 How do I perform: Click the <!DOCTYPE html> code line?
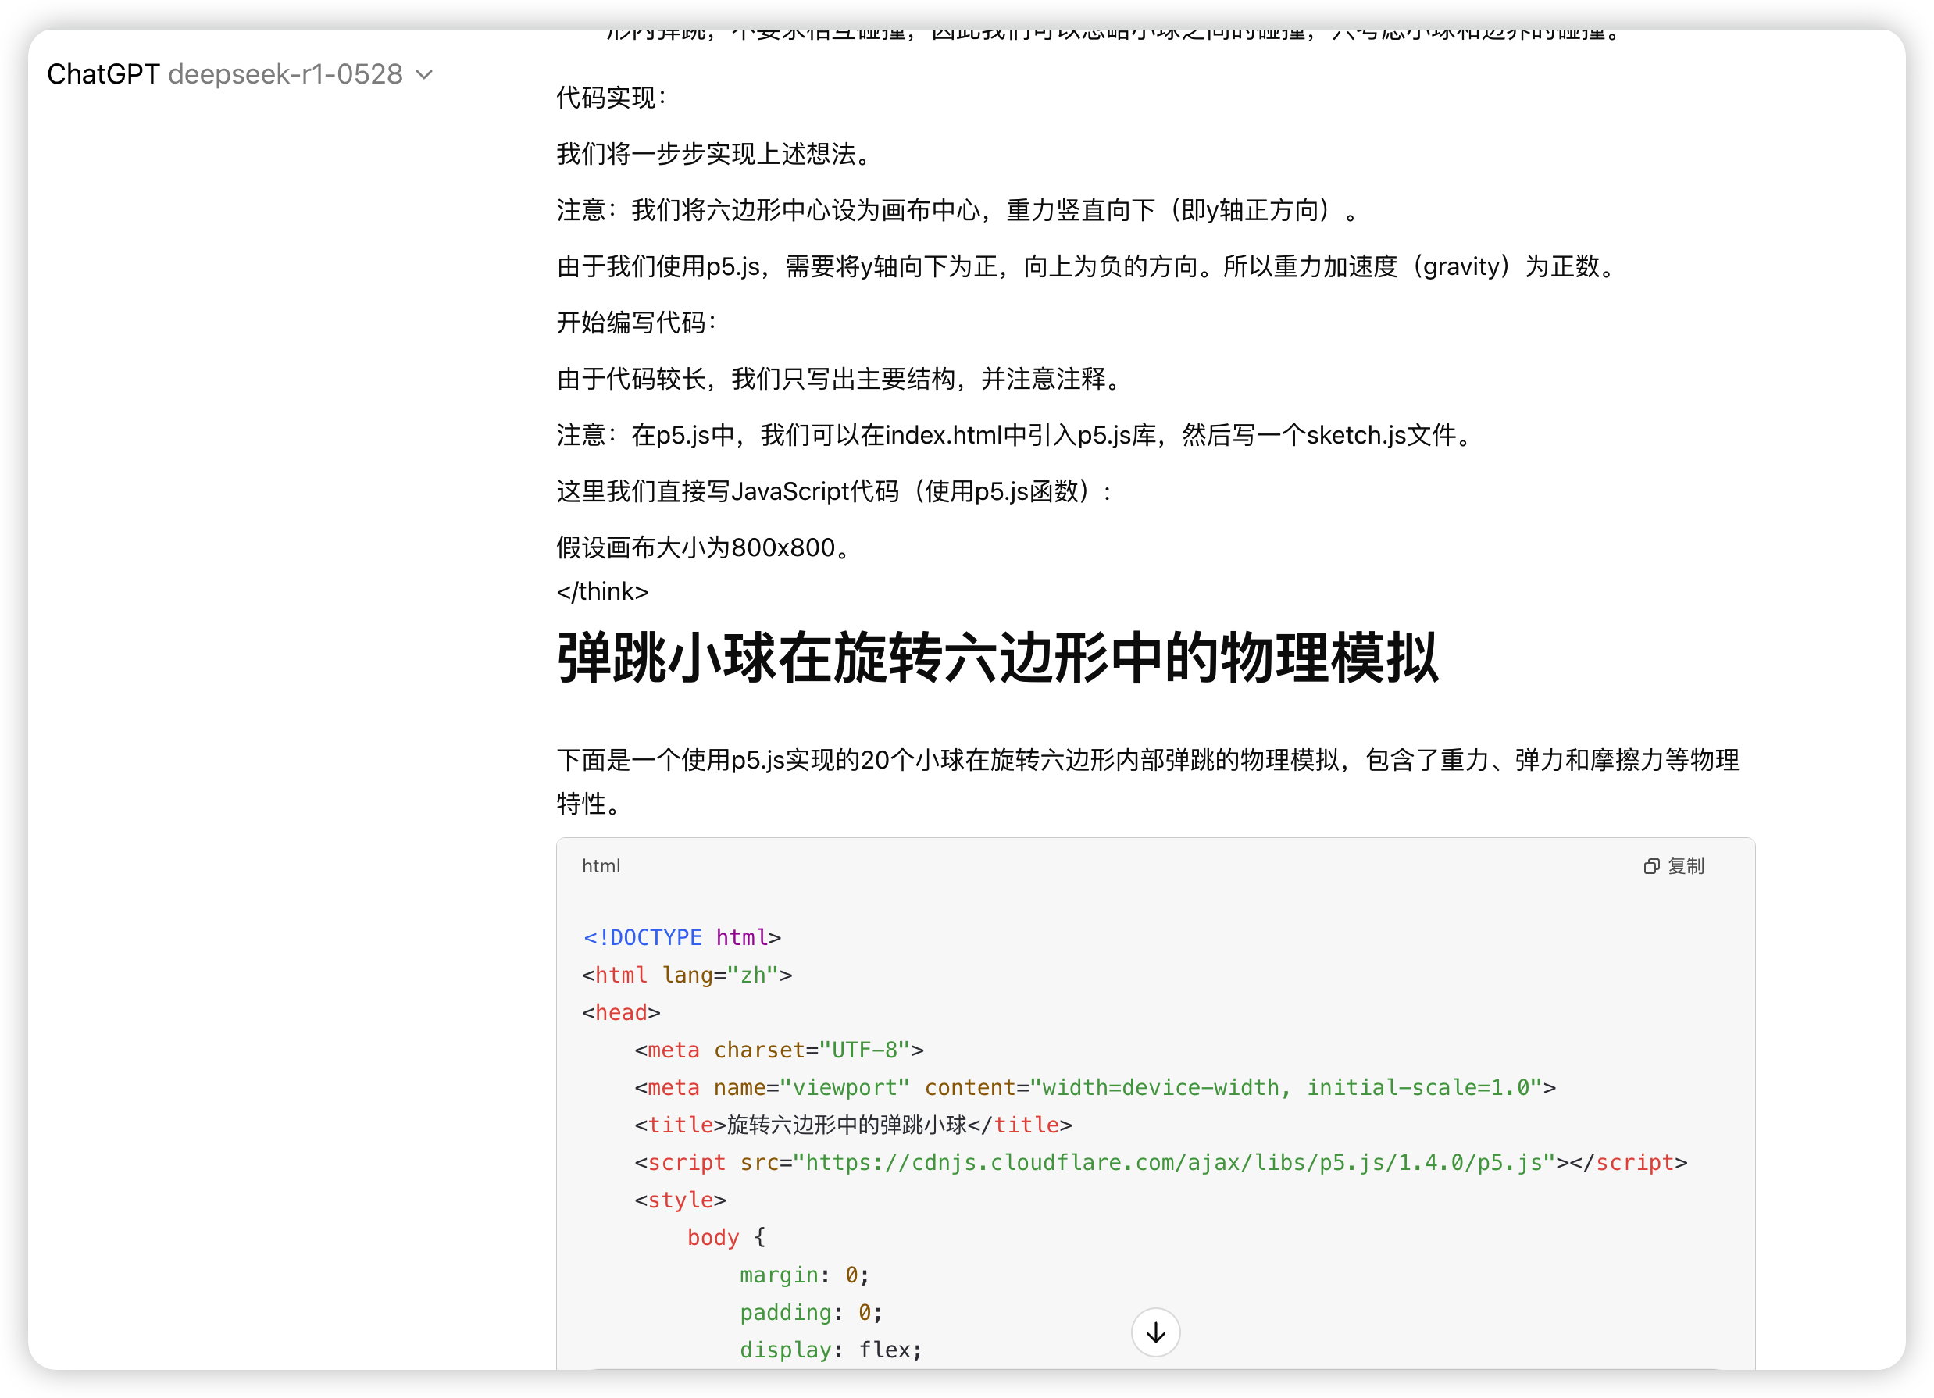point(681,938)
